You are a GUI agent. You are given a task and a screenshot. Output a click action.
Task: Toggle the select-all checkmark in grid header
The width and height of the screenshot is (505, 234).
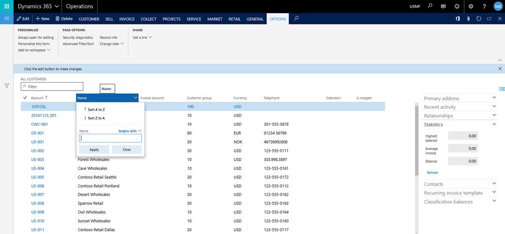[x=25, y=97]
